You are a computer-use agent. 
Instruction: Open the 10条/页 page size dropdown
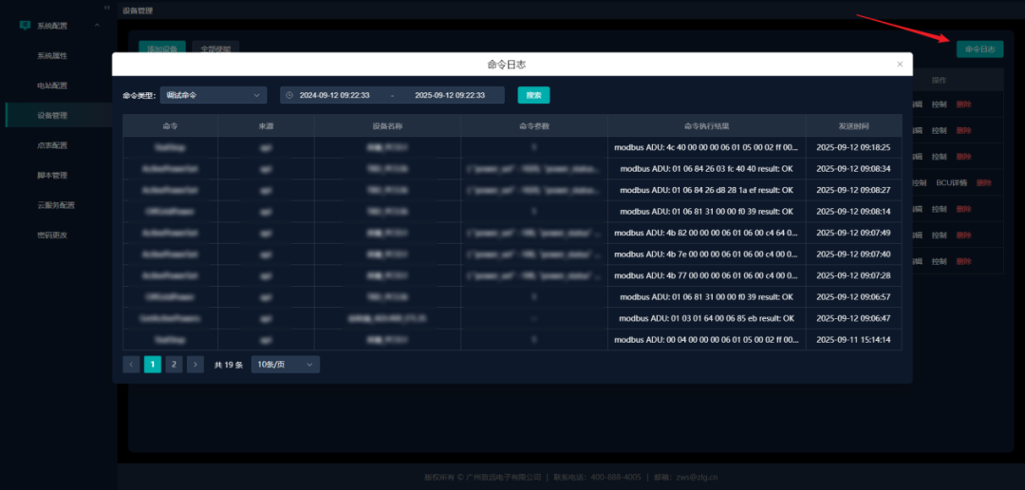click(x=285, y=365)
